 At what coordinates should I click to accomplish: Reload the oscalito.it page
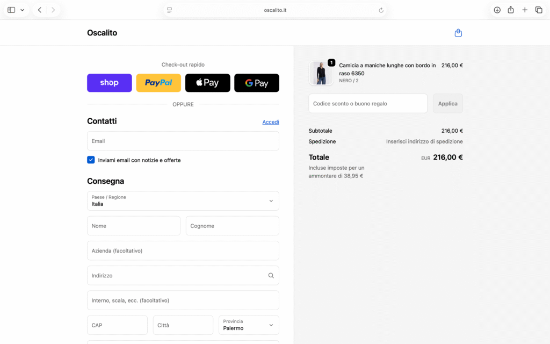(x=381, y=10)
